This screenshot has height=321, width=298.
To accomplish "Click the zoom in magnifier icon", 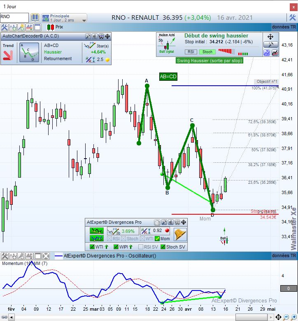I will pos(294,317).
